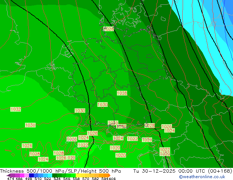Select the dark blue swatch in the legend
Screen dimensions: 233x180
31,175
